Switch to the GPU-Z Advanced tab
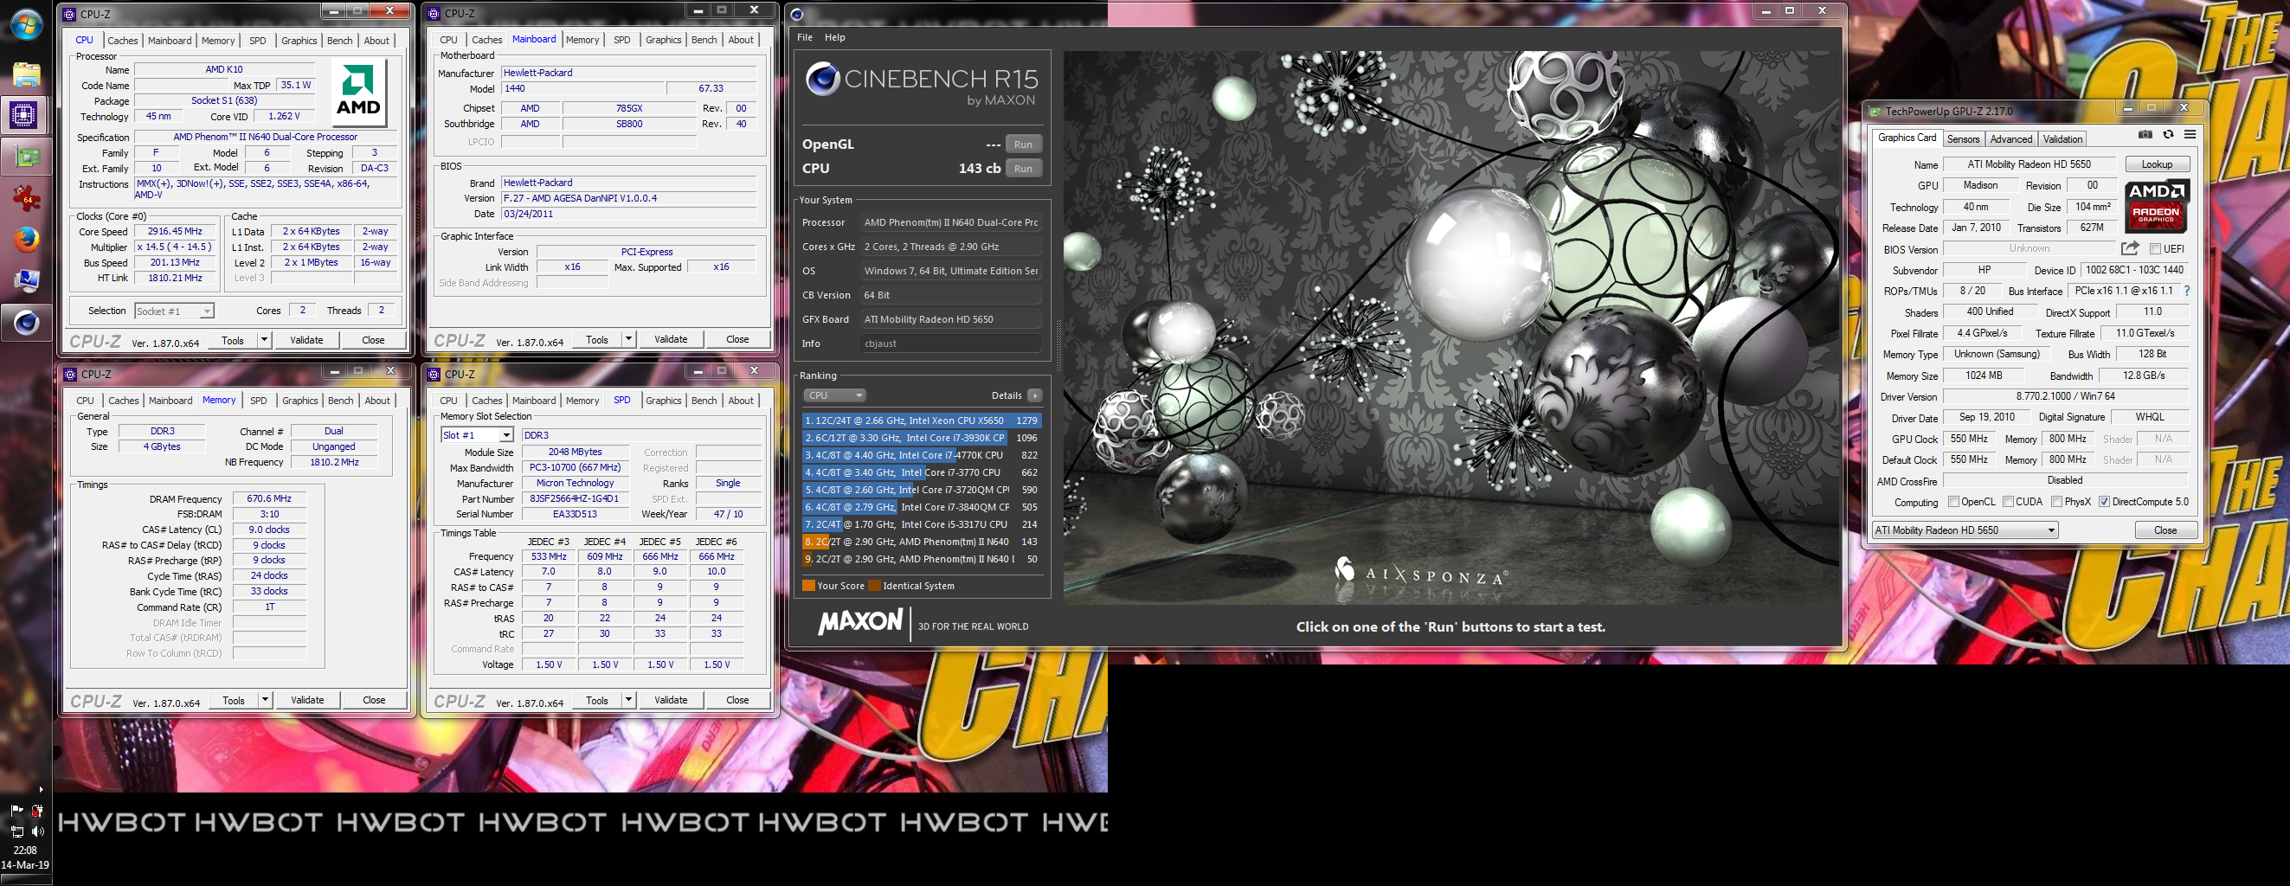2290x886 pixels. [2010, 138]
